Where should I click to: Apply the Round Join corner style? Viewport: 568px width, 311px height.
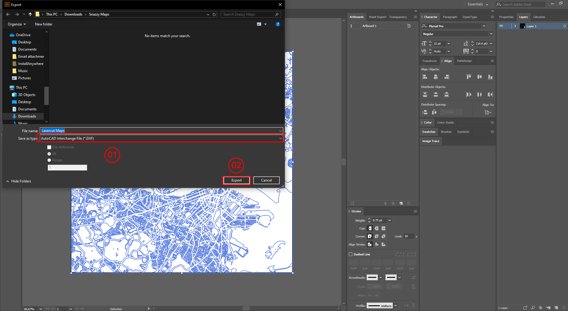click(376, 236)
